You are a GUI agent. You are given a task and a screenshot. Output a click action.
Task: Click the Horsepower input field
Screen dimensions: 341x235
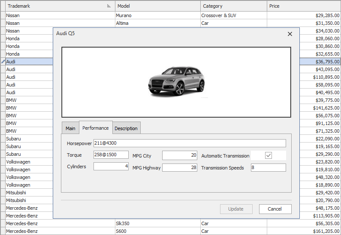click(x=189, y=143)
